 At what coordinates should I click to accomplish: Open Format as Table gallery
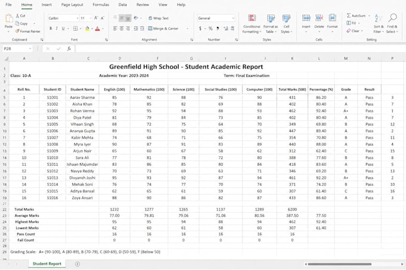pyautogui.click(x=270, y=24)
